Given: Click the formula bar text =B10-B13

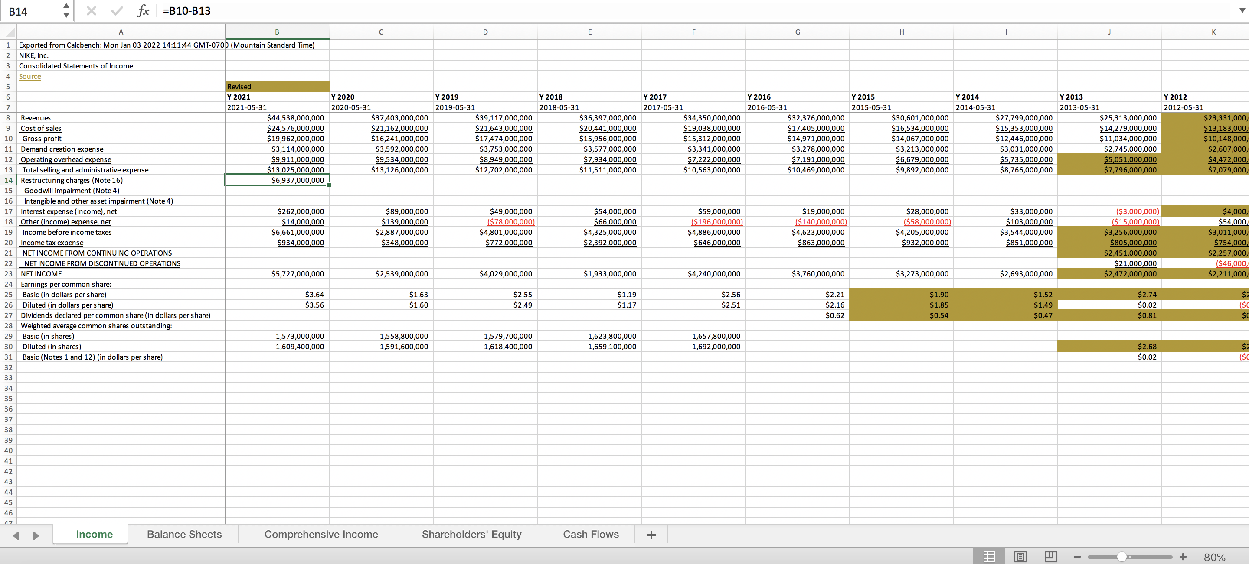Looking at the screenshot, I should click(186, 11).
